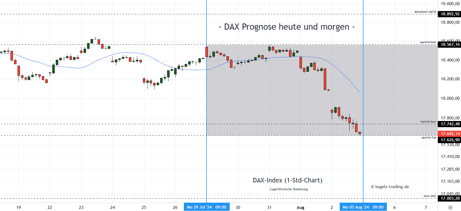Image resolution: width=461 pixels, height=211 pixels.
Task: Select date 19 on time axis
Action: click(19, 207)
